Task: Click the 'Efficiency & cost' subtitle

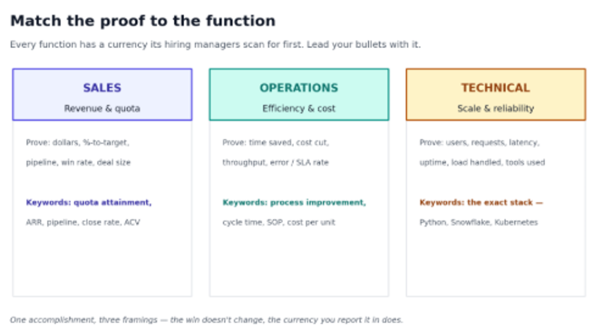Action: [x=299, y=109]
